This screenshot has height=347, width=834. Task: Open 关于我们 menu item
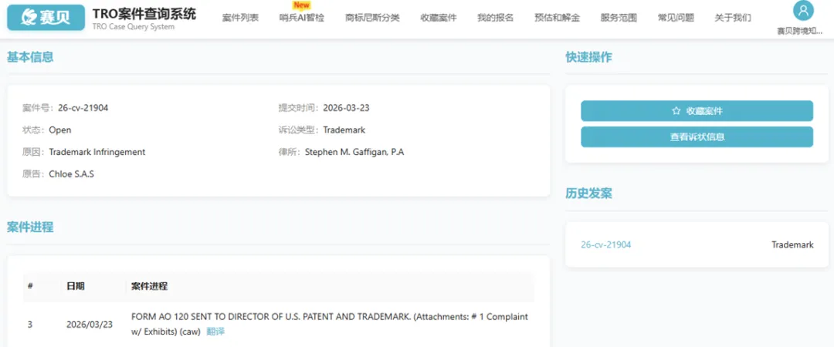(x=733, y=18)
